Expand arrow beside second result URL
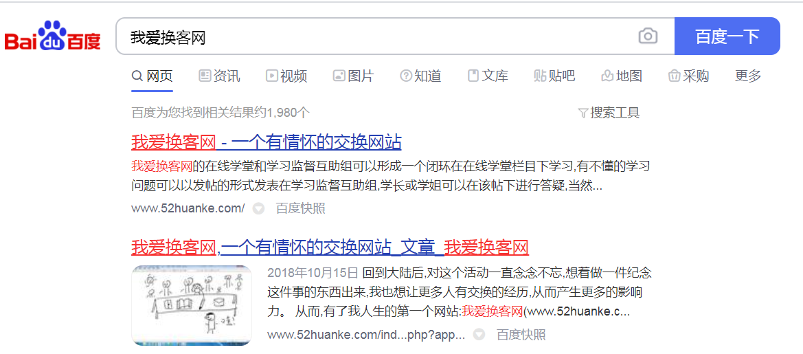This screenshot has width=803, height=354. point(479,335)
